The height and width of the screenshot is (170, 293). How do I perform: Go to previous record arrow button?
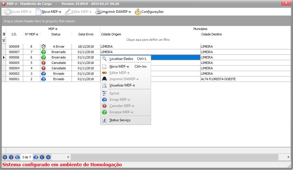click(x=17, y=157)
